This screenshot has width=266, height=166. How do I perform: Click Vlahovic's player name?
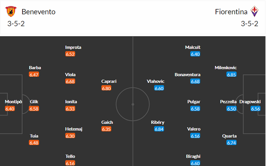(155, 81)
